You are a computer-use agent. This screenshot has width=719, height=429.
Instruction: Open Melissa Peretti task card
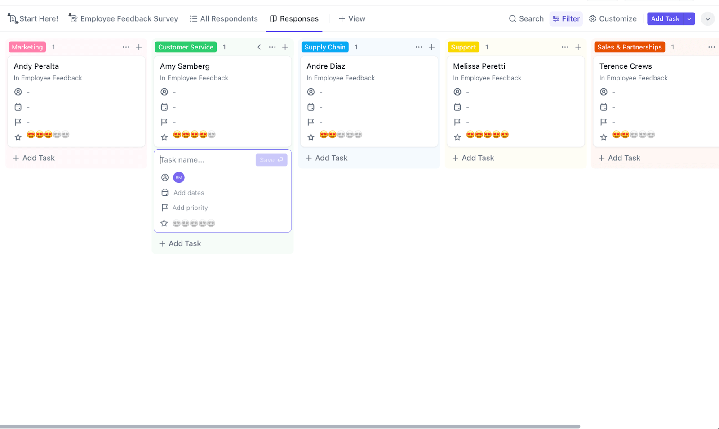pyautogui.click(x=516, y=102)
